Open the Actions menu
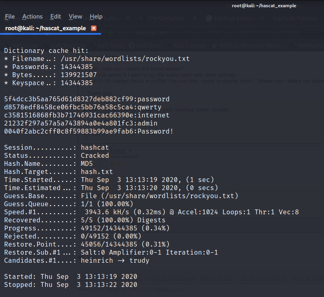The image size is (324, 297). click(32, 17)
